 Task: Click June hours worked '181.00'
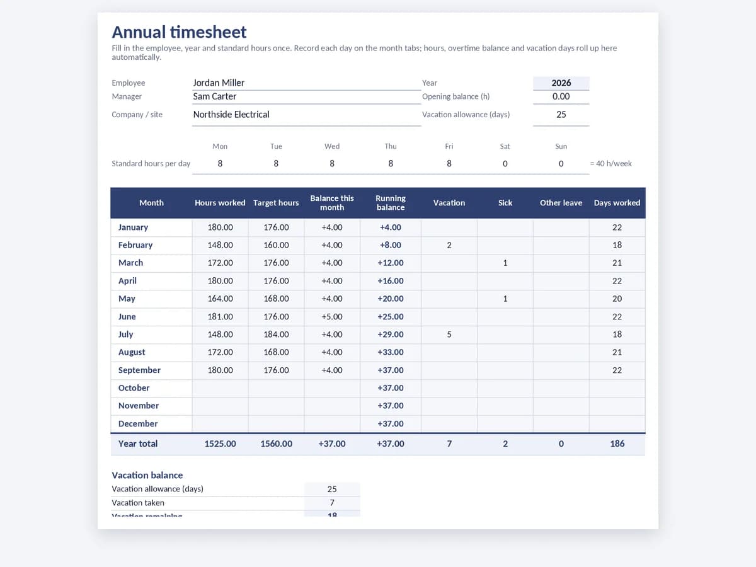[x=220, y=317]
